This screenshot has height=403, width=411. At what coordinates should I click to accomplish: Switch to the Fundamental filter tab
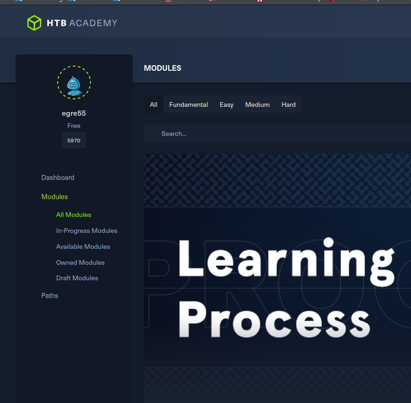[x=188, y=104]
